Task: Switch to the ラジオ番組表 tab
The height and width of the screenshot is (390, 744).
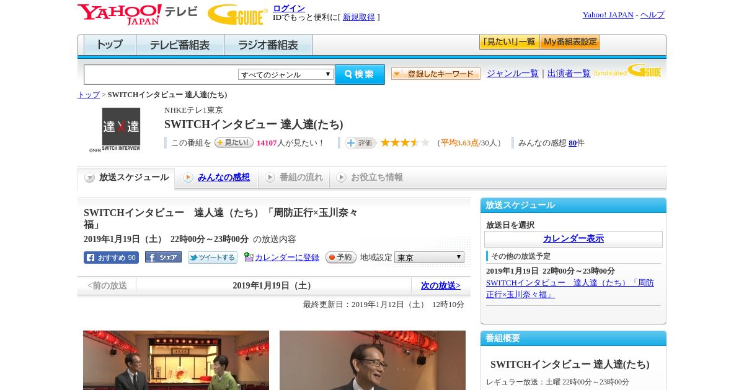Action: point(268,45)
